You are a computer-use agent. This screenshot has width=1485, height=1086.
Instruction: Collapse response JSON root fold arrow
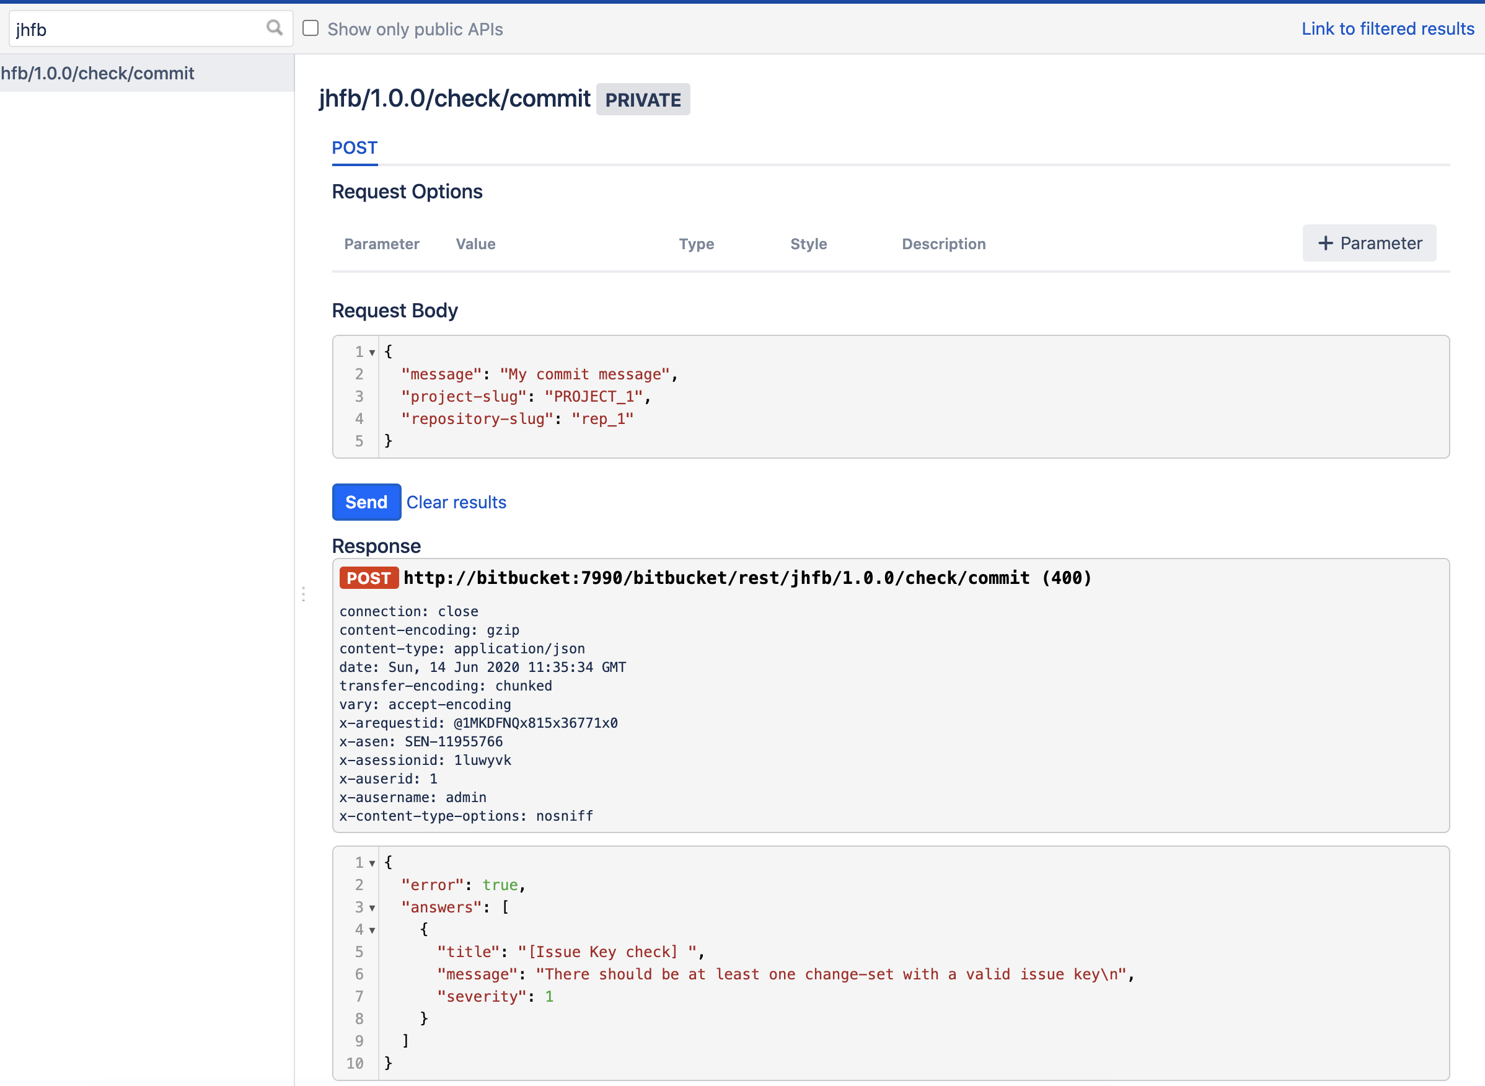coord(372,863)
